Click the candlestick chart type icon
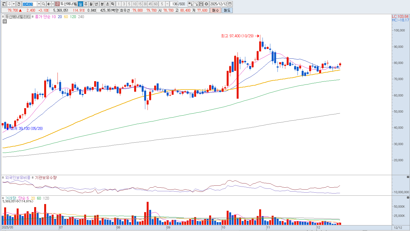The width and height of the screenshot is (410, 231). [x=190, y=4]
